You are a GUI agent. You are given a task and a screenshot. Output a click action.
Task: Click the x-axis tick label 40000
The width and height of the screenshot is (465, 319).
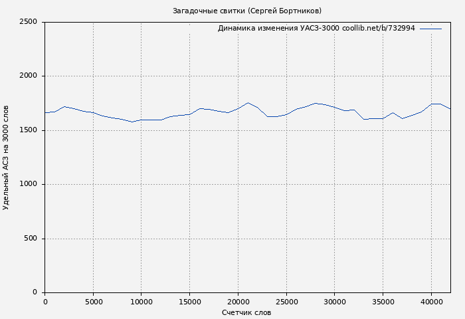pos(431,302)
